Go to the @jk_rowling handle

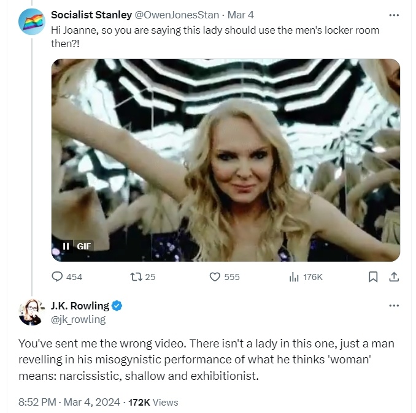click(79, 319)
